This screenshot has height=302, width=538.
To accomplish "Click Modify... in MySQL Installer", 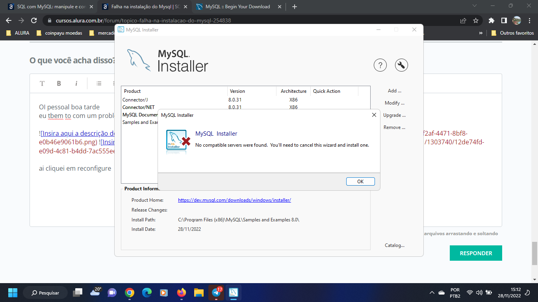I will [394, 103].
